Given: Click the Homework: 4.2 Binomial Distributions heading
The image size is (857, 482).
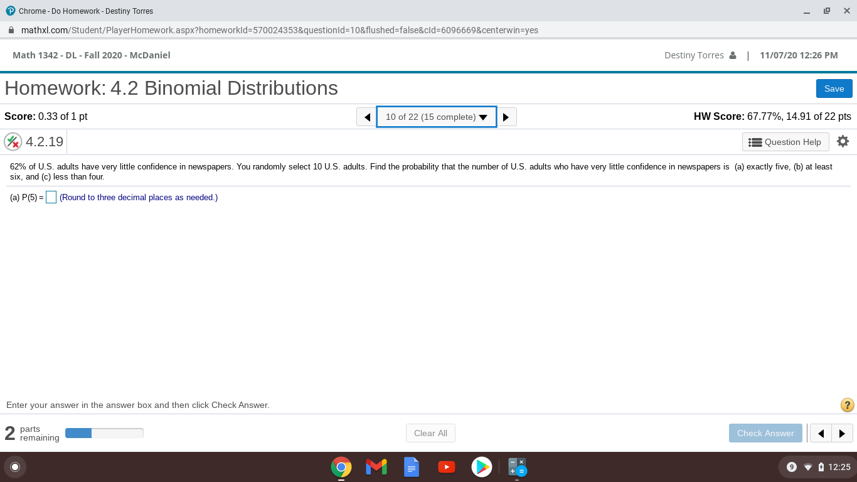Looking at the screenshot, I should click(171, 88).
